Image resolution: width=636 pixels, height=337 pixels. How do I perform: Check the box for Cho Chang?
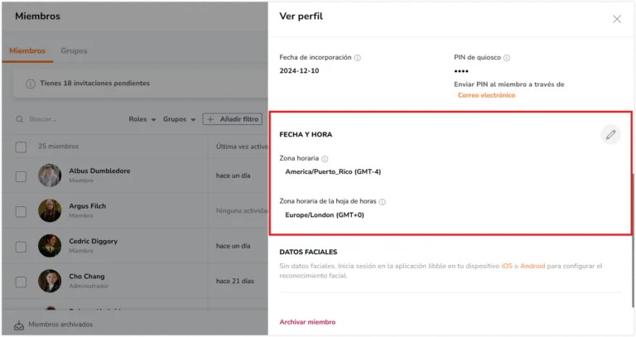click(x=21, y=282)
